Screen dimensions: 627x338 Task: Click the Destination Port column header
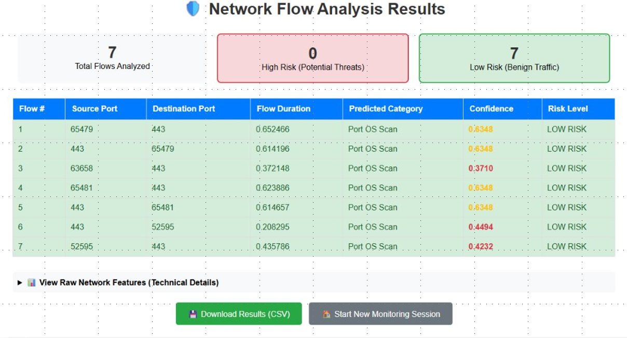pos(184,109)
